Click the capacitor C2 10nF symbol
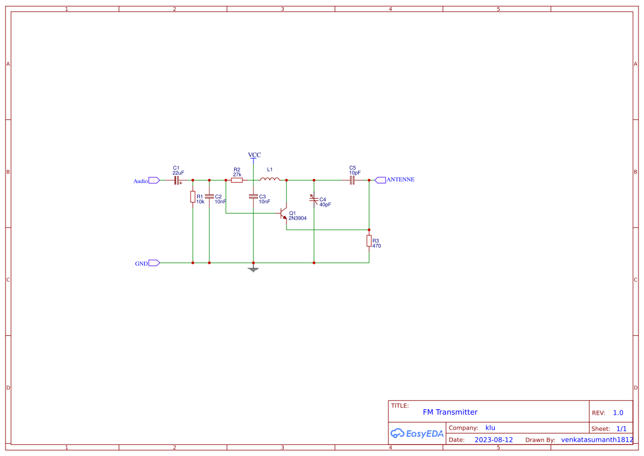The width and height of the screenshot is (644, 456). (210, 197)
